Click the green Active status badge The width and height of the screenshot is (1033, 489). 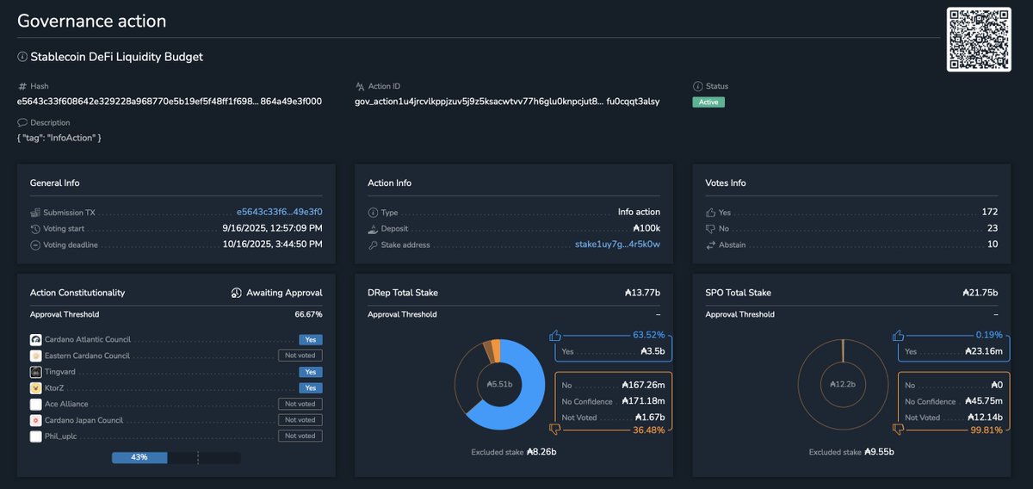708,102
